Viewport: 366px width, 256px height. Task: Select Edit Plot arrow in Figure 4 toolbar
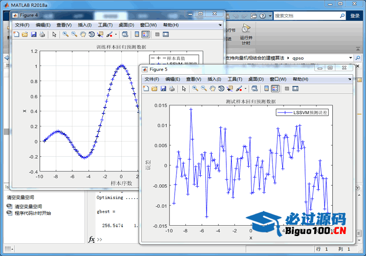pyautogui.click(x=54, y=34)
